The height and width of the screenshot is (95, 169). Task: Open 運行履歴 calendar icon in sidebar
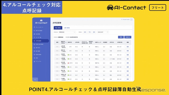point(34,51)
